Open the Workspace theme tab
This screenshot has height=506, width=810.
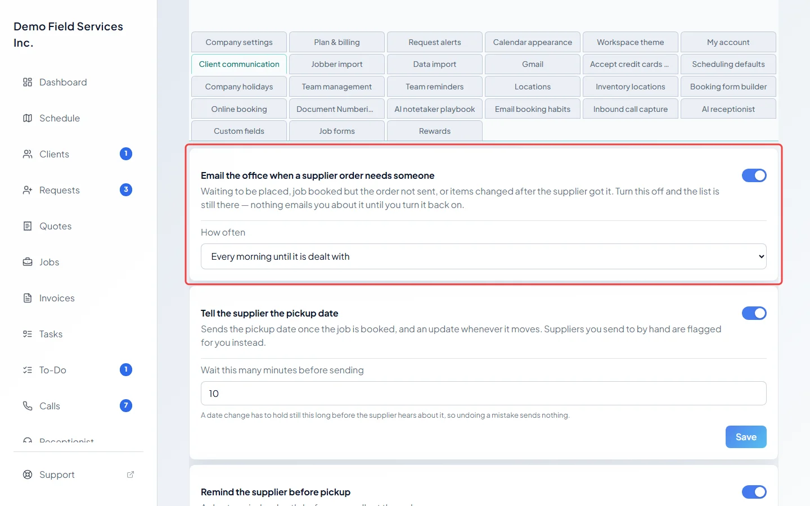[x=631, y=42]
